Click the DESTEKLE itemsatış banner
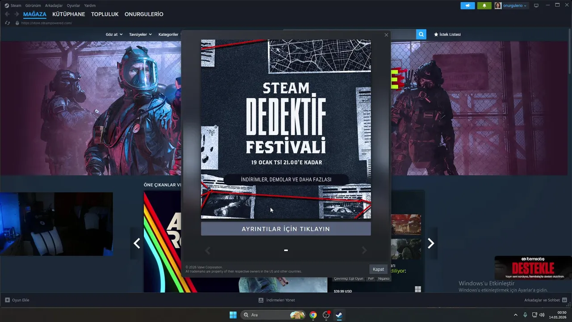 pos(533,267)
